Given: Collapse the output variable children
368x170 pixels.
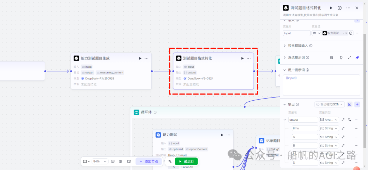Looking at the screenshot, I should click(x=285, y=120).
